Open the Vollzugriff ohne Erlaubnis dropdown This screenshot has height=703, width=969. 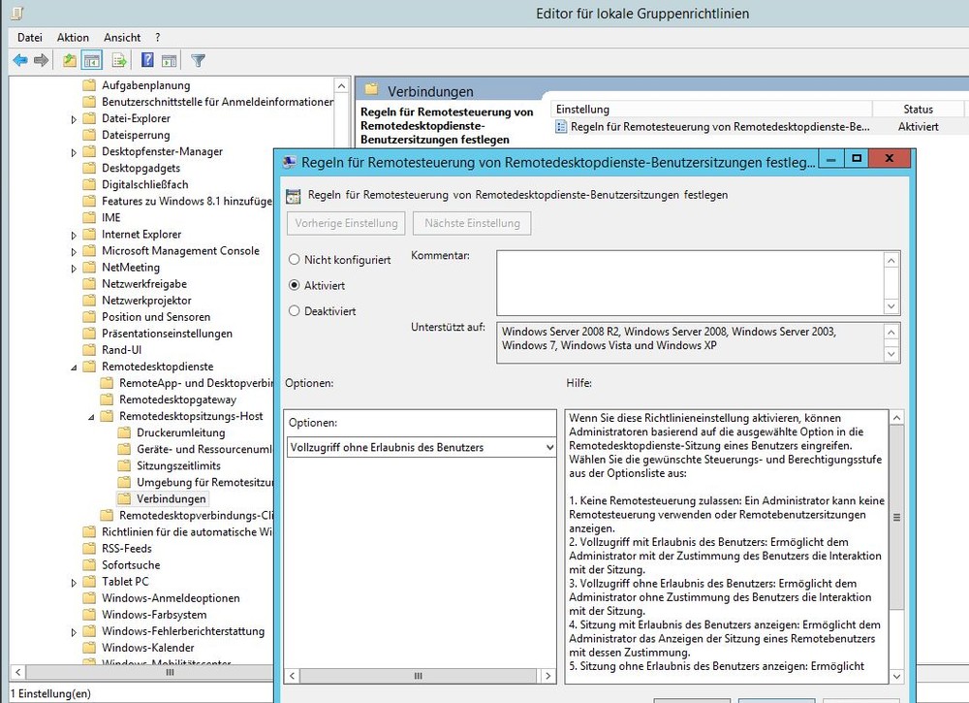coord(422,447)
